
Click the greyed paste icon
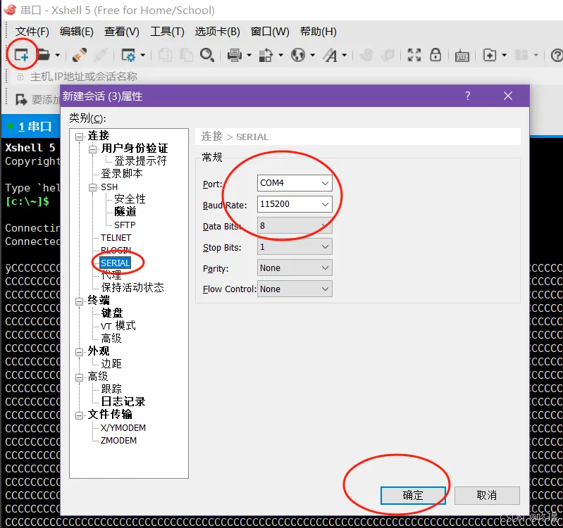186,55
